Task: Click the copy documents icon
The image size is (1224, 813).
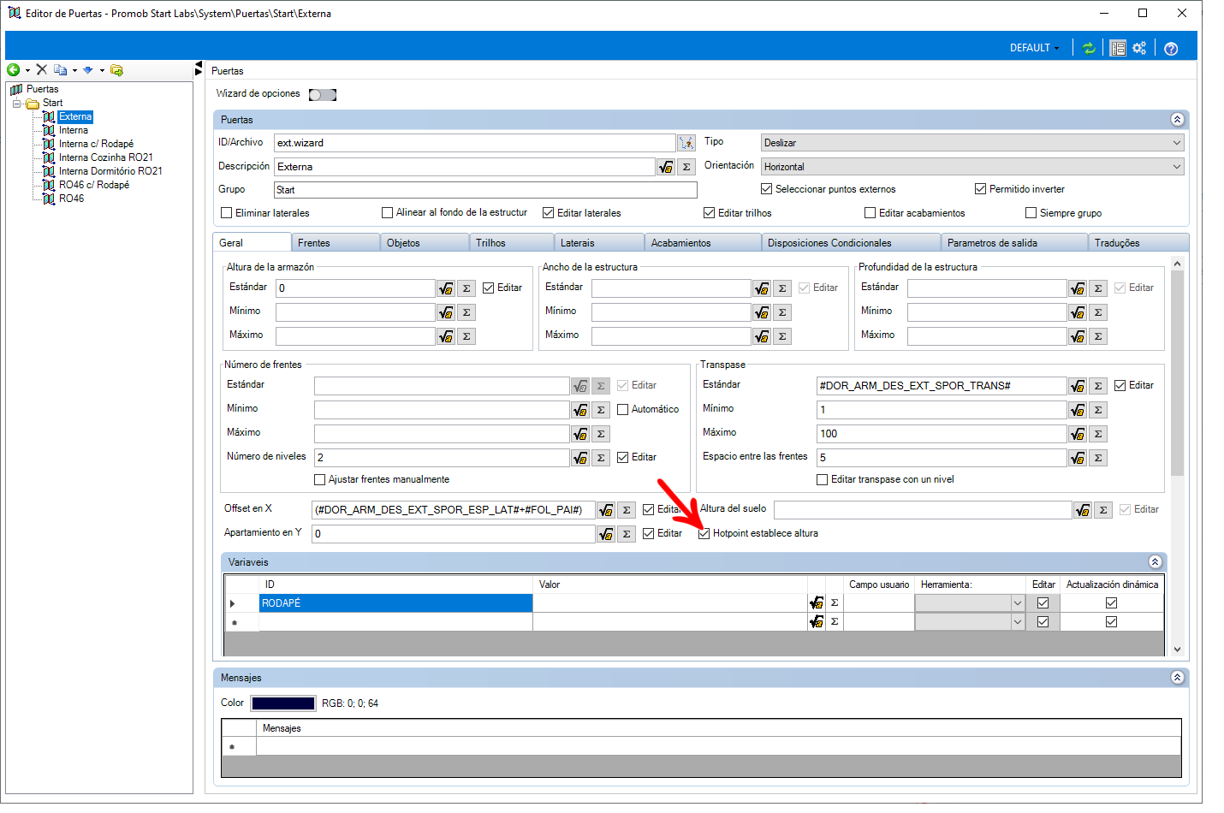Action: point(61,70)
